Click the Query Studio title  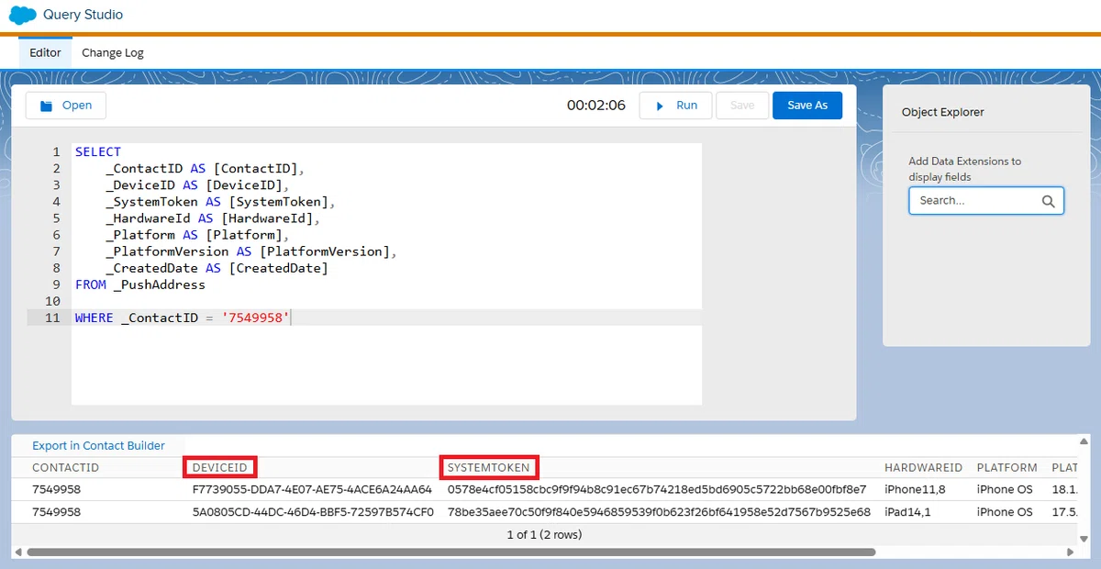[x=83, y=15]
